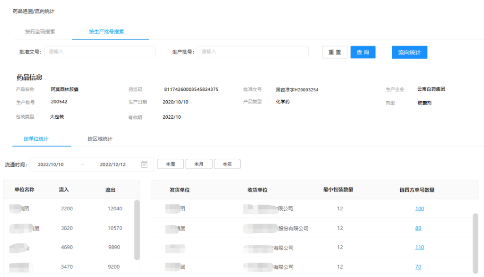Click dosage form 胶囊剂
Viewport: 484px width, 277px height.
tap(424, 103)
